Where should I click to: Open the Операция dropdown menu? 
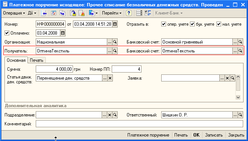coord(14,13)
